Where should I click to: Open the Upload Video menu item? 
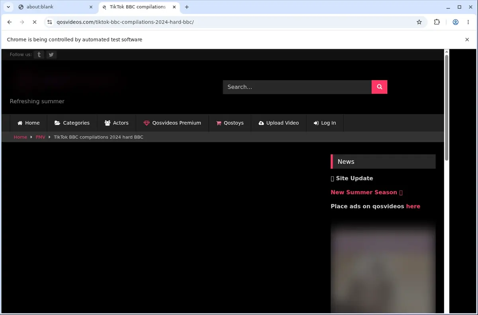click(x=278, y=123)
